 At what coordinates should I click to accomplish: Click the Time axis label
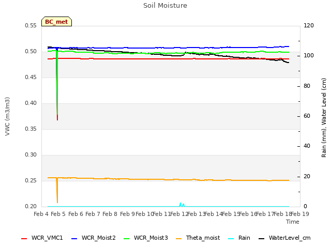(x=293, y=222)
